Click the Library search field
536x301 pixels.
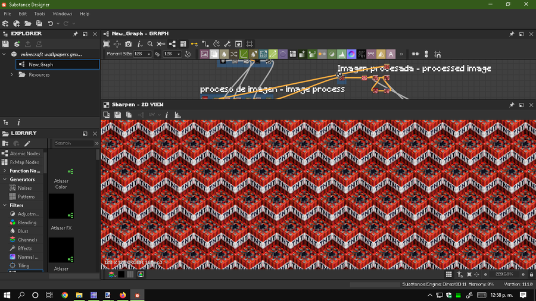pos(73,143)
